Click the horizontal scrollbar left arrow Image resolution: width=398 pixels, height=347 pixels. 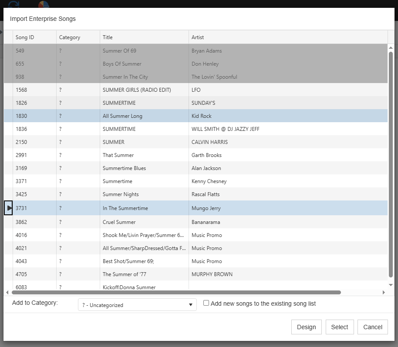7,293
